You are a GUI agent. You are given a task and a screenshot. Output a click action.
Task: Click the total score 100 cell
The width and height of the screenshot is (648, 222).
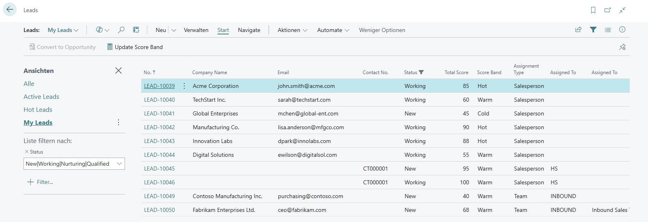pos(464,182)
